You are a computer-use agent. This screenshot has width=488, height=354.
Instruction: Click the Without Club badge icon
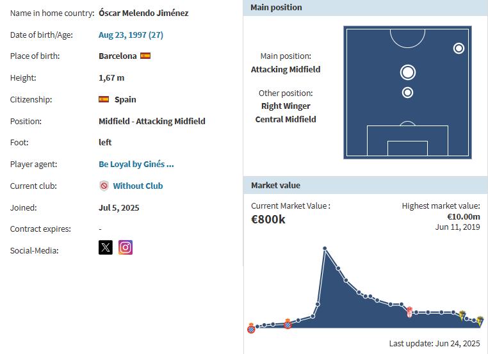point(104,186)
